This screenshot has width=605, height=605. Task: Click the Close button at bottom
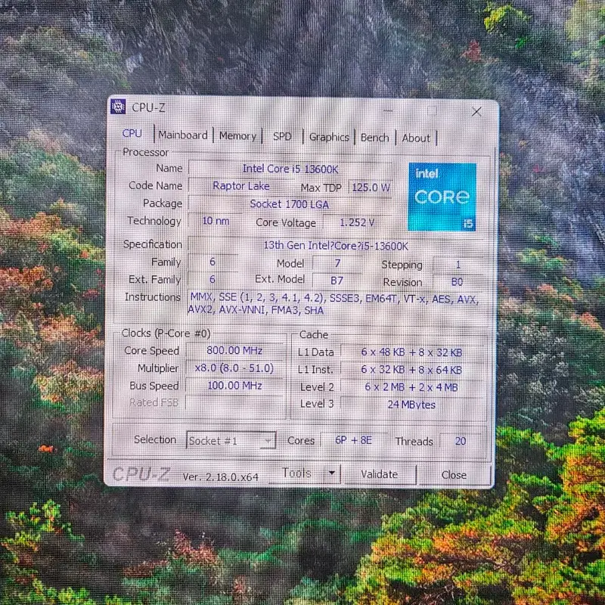click(x=454, y=475)
